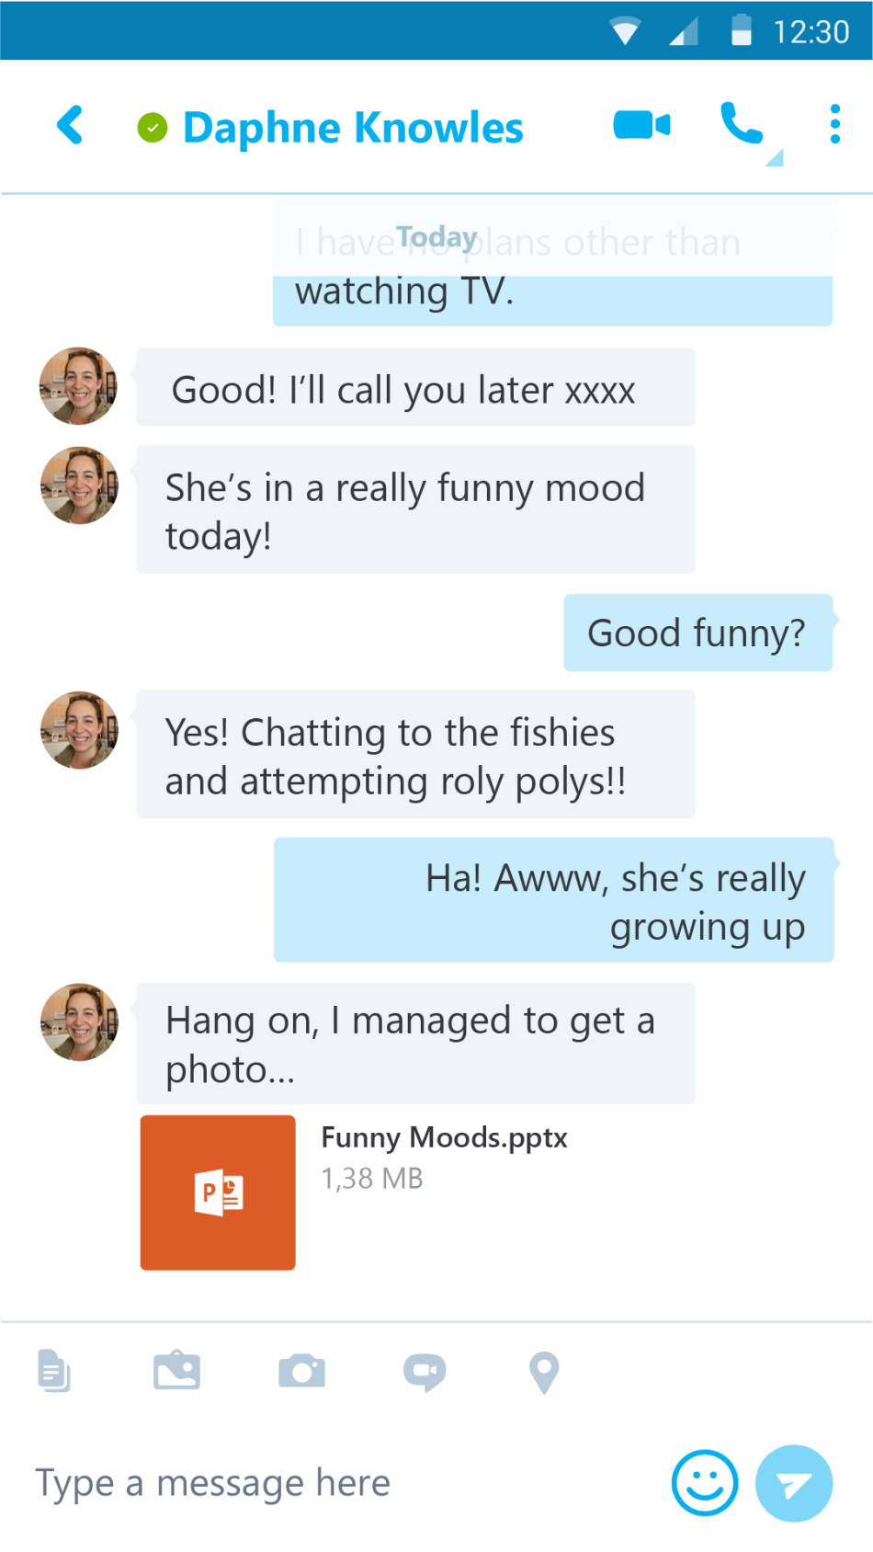
Task: Navigate back with the arrow
Action: (x=70, y=126)
